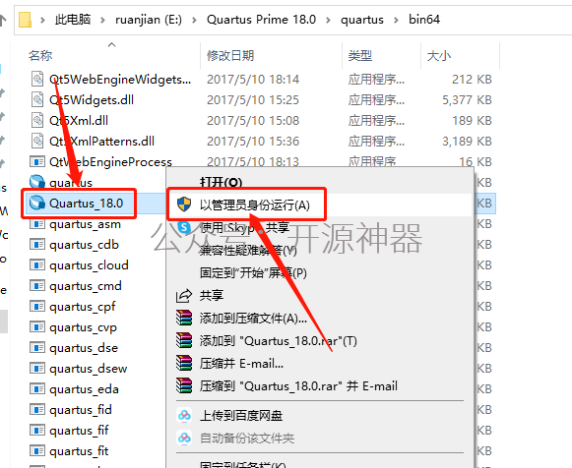Click the quartus application globe icon
Image resolution: width=572 pixels, height=468 pixels.
pos(37,182)
